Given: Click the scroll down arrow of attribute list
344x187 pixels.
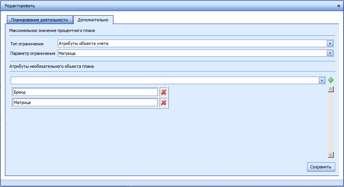Looking at the screenshot, I should 331,155.
